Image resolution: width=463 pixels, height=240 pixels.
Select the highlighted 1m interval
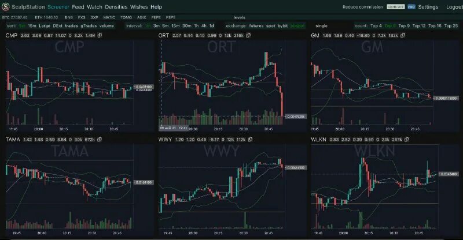pos(148,25)
